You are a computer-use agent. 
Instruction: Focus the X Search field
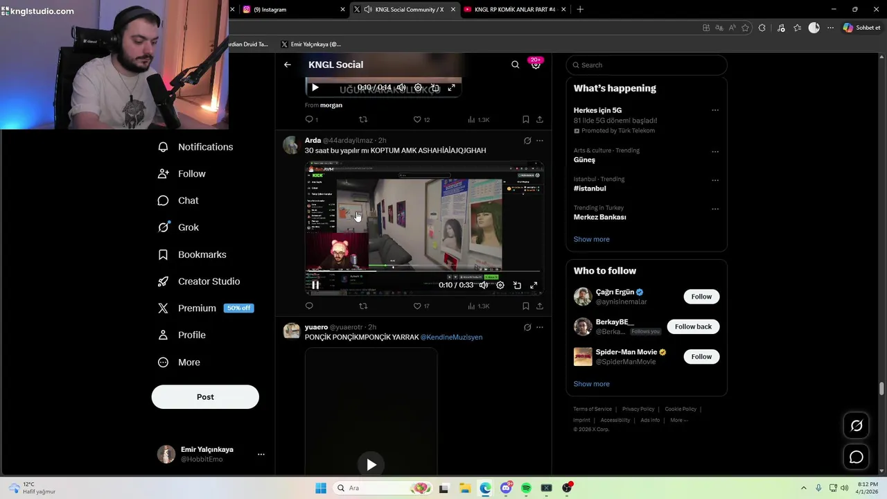647,65
